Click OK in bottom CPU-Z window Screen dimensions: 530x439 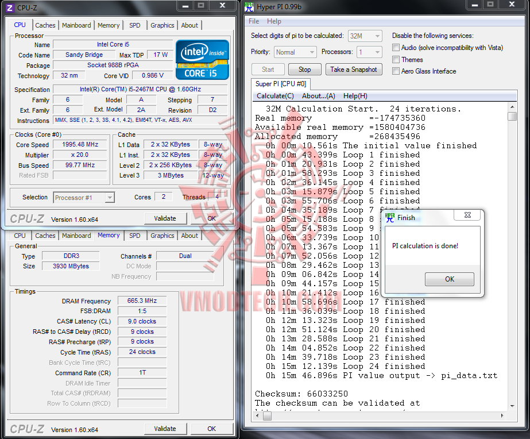pos(211,429)
